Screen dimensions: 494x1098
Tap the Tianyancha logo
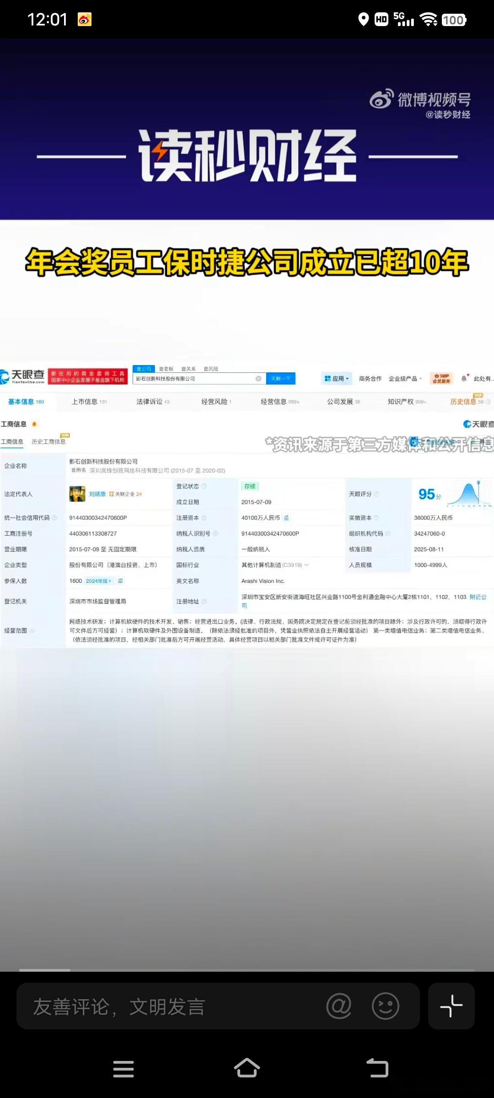point(22,377)
